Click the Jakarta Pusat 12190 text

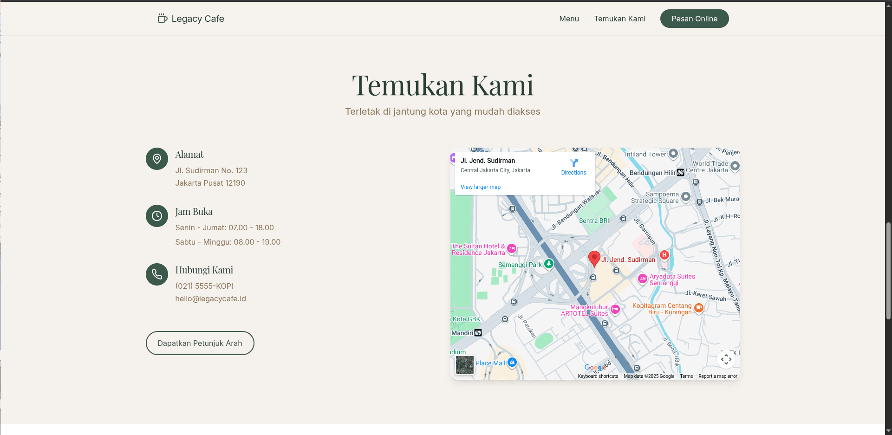tap(210, 183)
